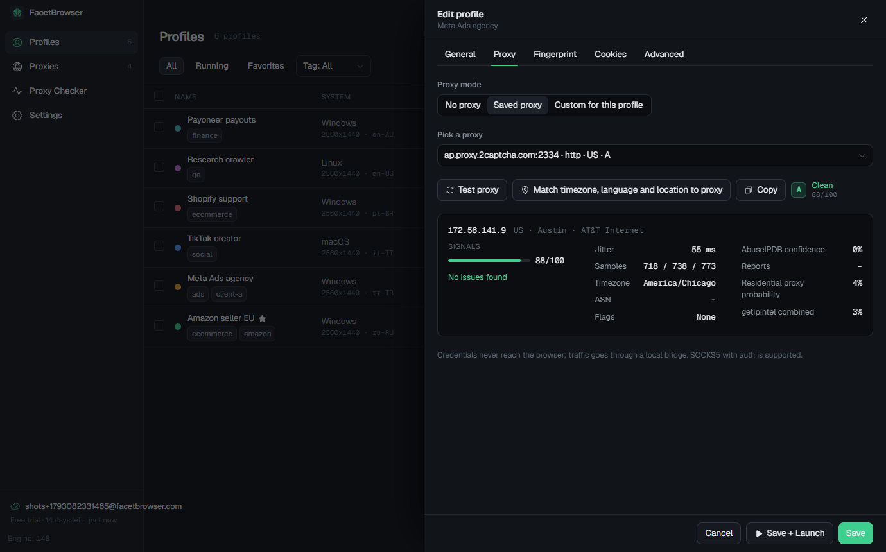
Task: Click the 88/100 signals progress bar
Action: point(489,261)
